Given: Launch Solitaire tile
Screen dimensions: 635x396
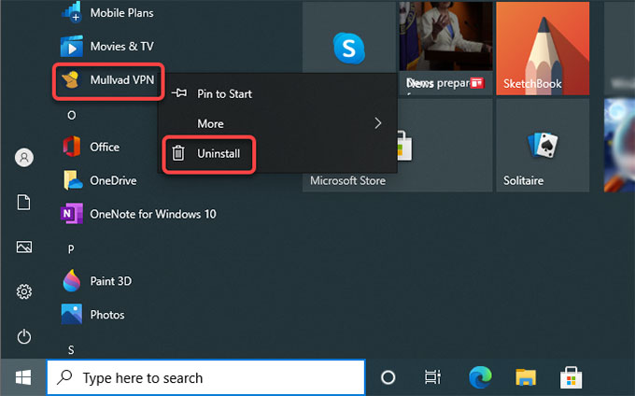Looking at the screenshot, I should click(543, 146).
